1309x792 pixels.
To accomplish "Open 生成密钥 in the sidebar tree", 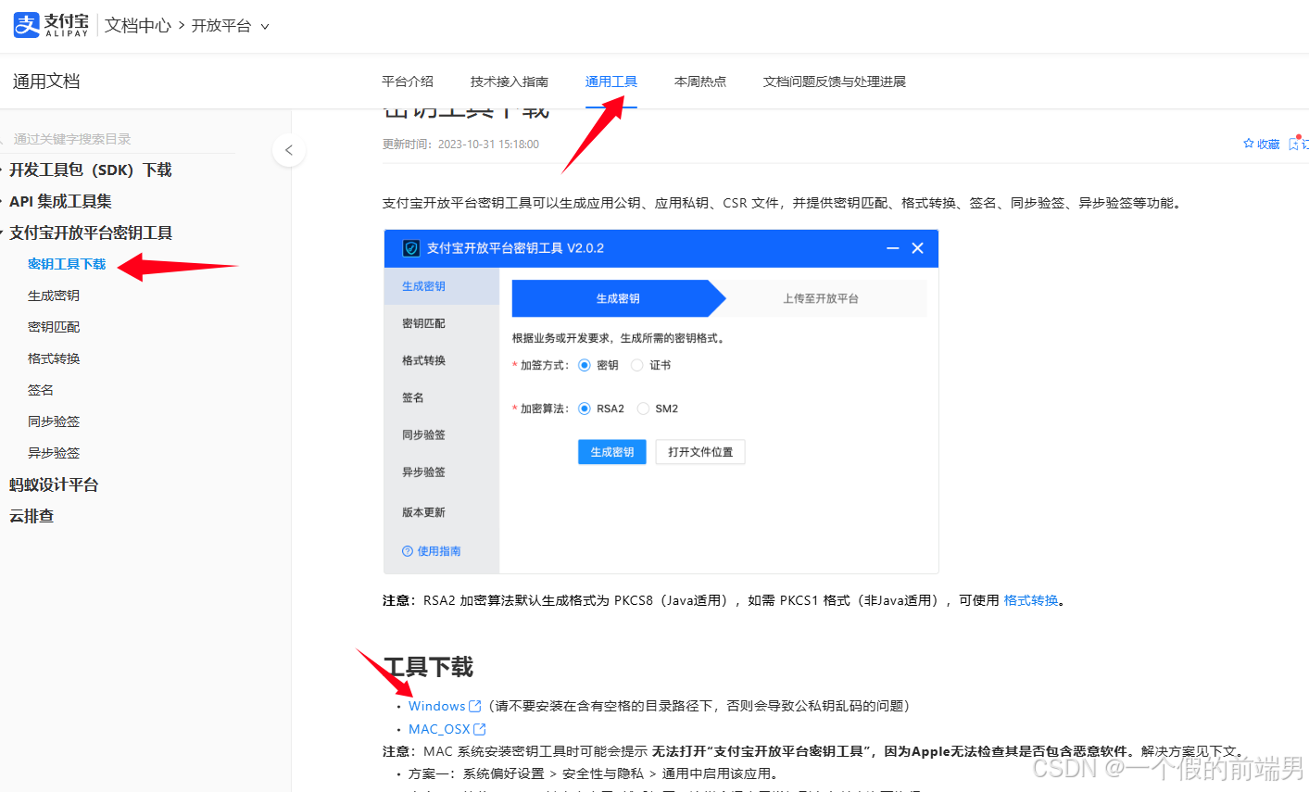I will pos(54,295).
